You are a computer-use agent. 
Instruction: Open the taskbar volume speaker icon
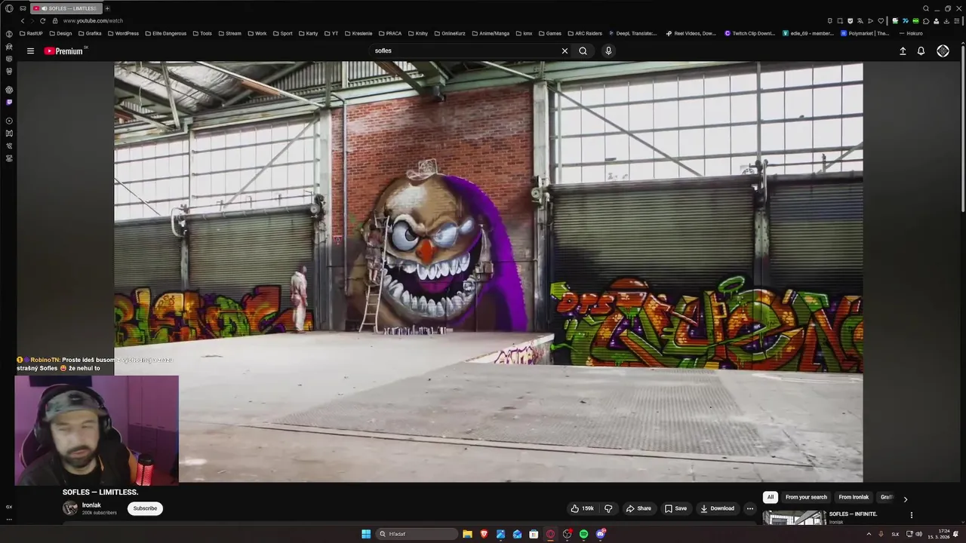click(x=919, y=534)
